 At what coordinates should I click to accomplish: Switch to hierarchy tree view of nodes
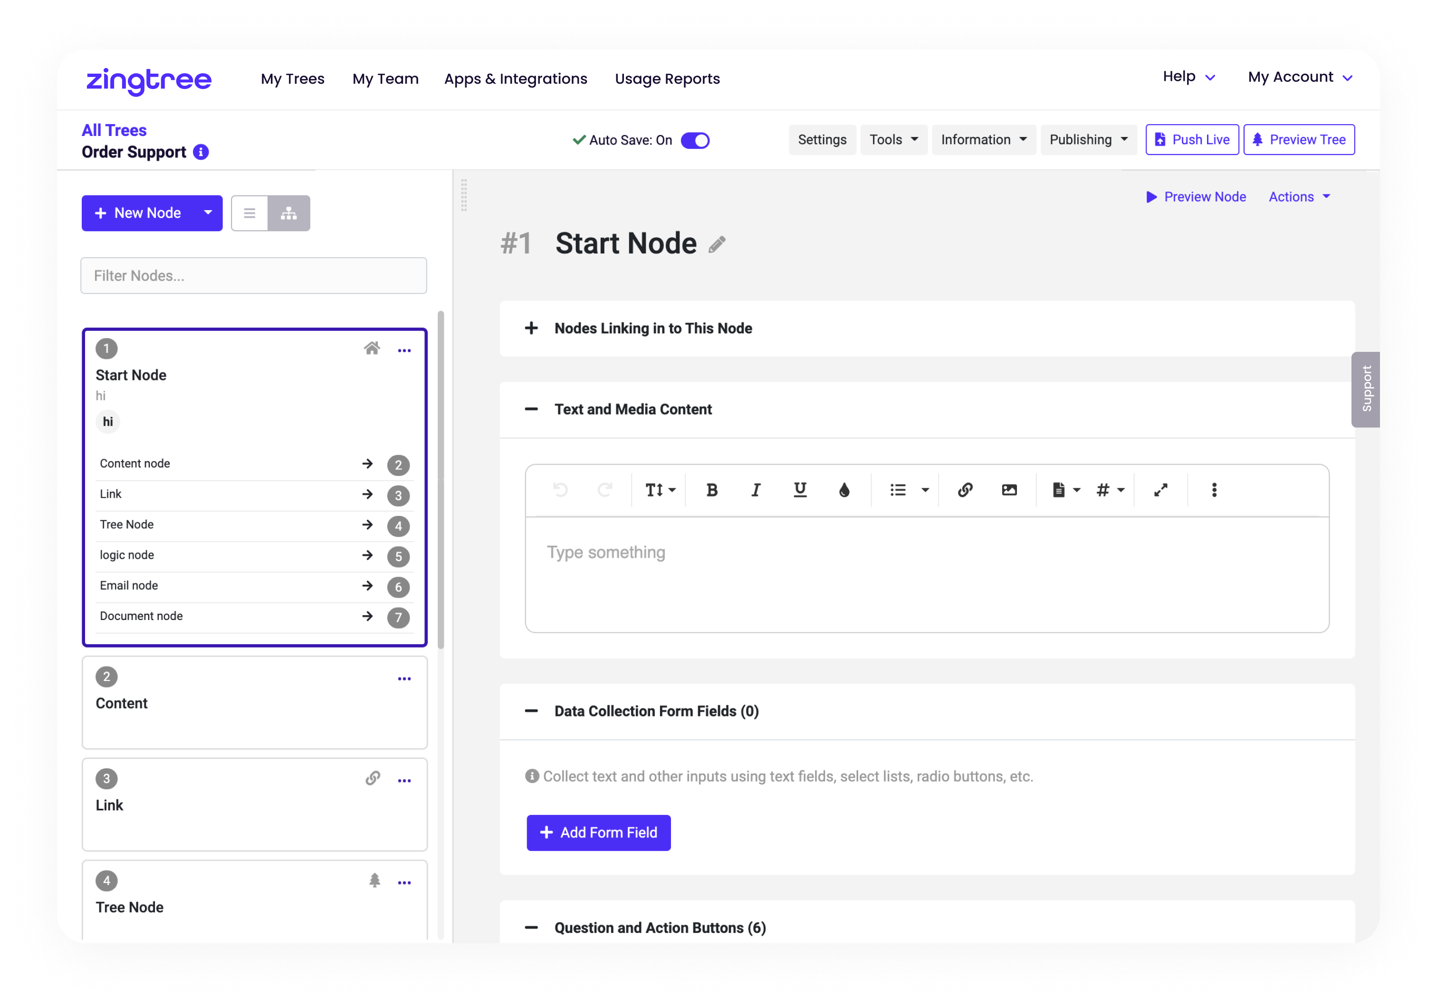[288, 213]
